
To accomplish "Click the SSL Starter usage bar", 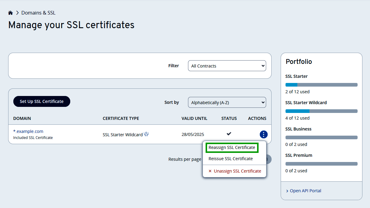I will [321, 85].
